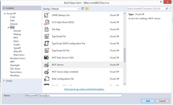Collapse the Installed section
173x105 pixels.
click(4, 8)
